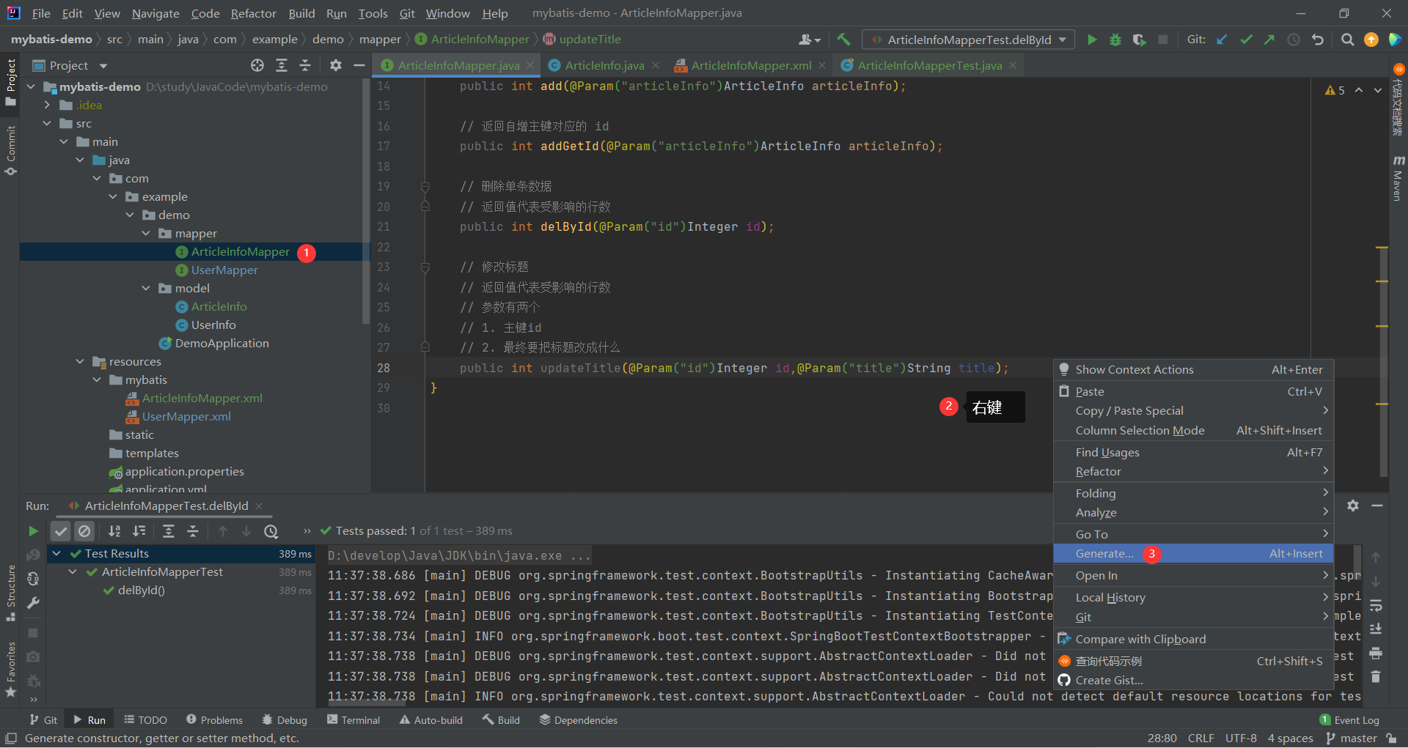Screen dimensions: 1408x748
Task: Run with coverage using the shield icon
Action: pos(1139,40)
